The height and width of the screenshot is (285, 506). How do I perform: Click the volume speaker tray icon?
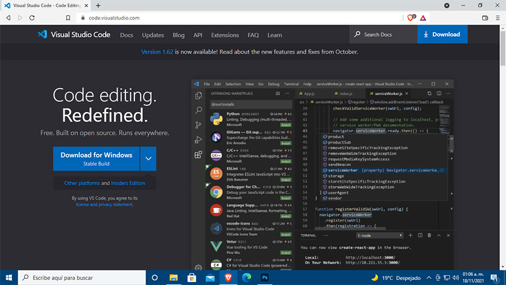tap(455, 278)
